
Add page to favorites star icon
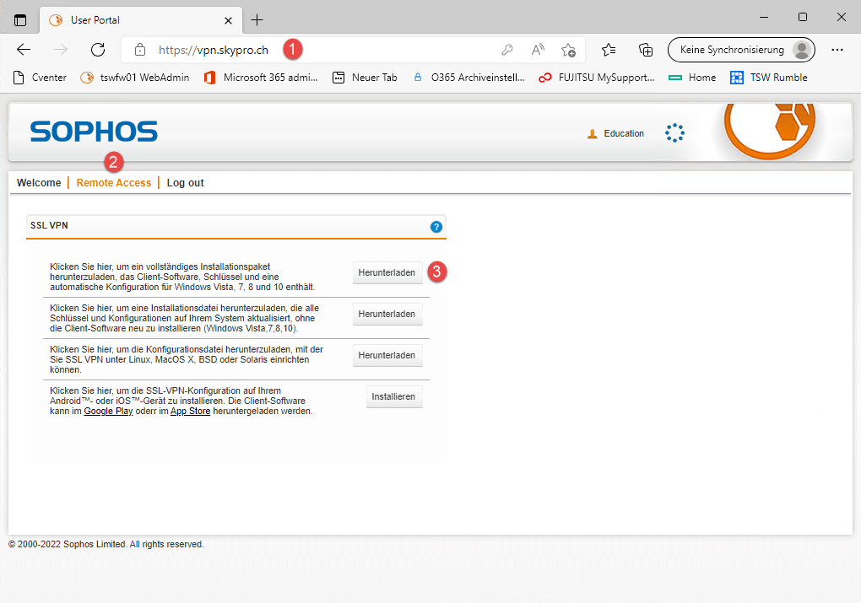(568, 50)
